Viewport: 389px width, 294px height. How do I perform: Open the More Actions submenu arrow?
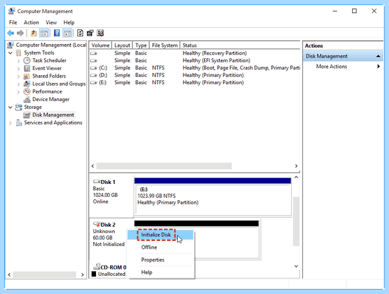pyautogui.click(x=379, y=67)
